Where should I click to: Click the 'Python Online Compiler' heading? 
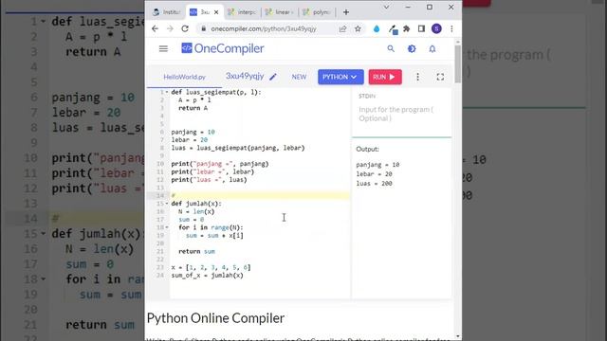pos(215,318)
